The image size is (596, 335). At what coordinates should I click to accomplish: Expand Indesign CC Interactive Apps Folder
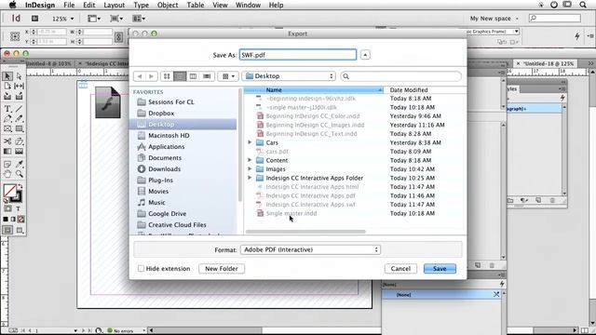click(x=250, y=178)
